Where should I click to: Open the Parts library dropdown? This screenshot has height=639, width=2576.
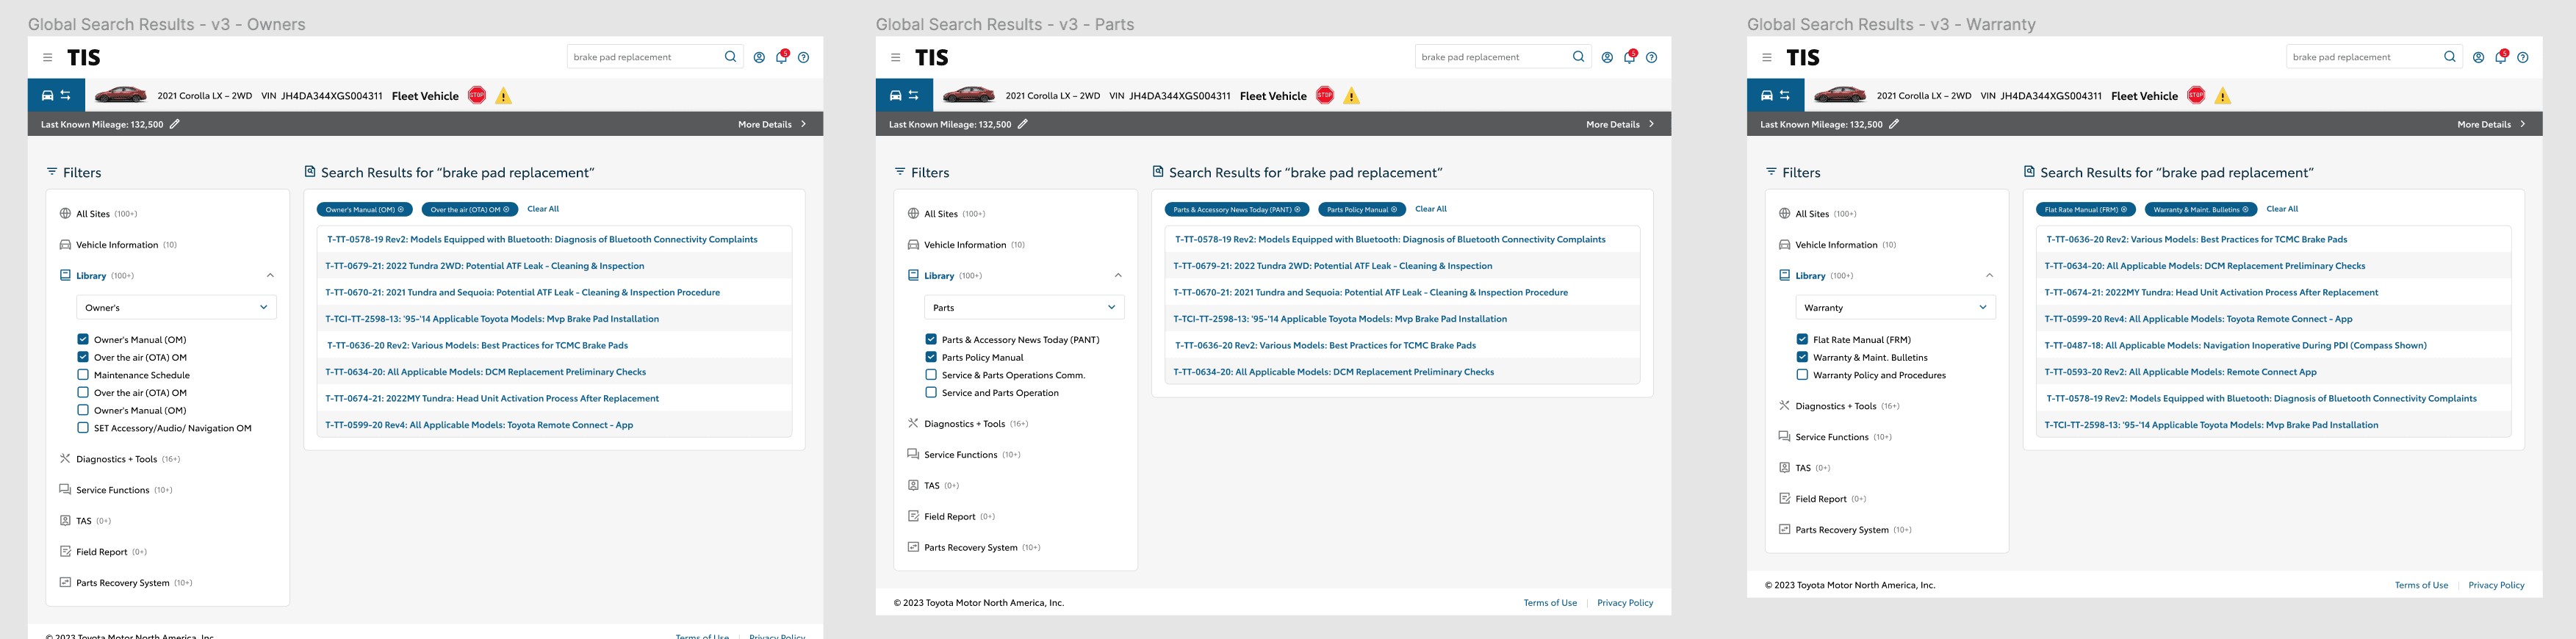(x=1024, y=307)
